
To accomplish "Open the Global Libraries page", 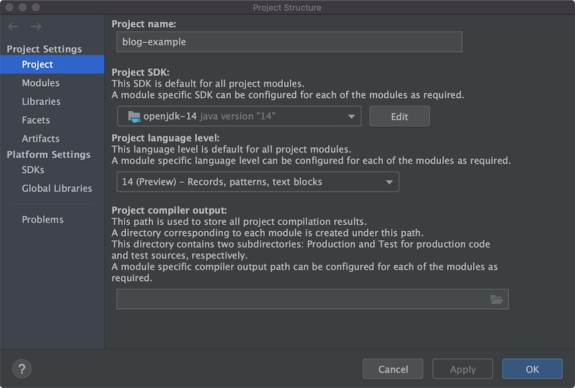I will (57, 188).
